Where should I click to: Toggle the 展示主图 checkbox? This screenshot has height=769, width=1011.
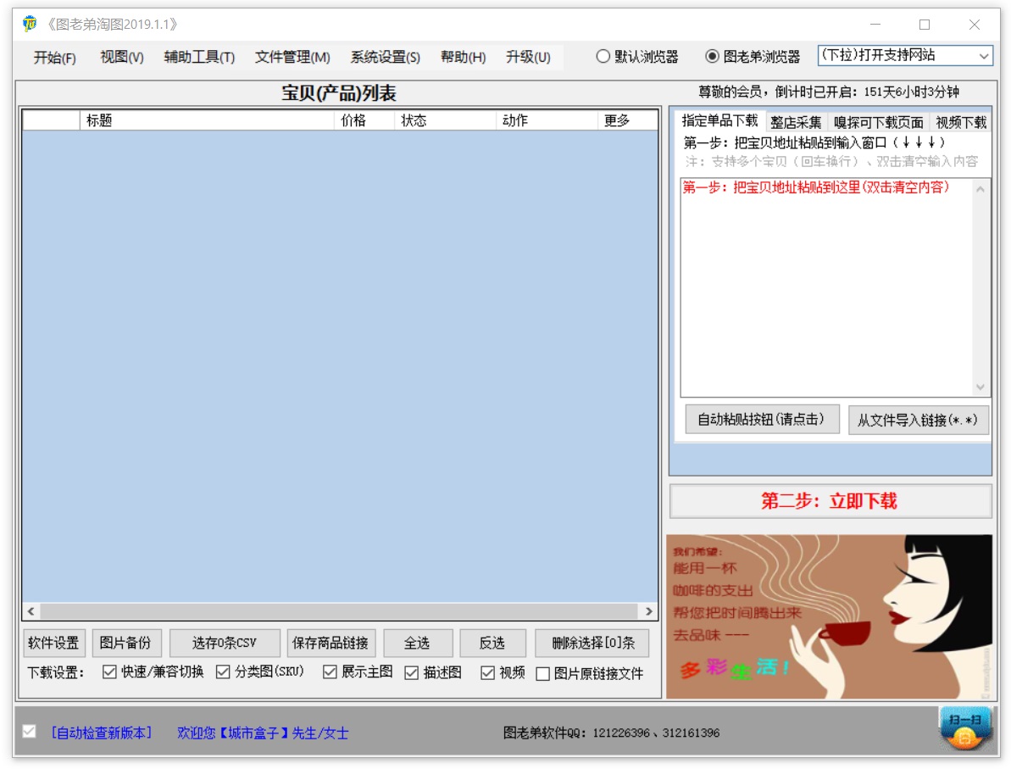[331, 672]
